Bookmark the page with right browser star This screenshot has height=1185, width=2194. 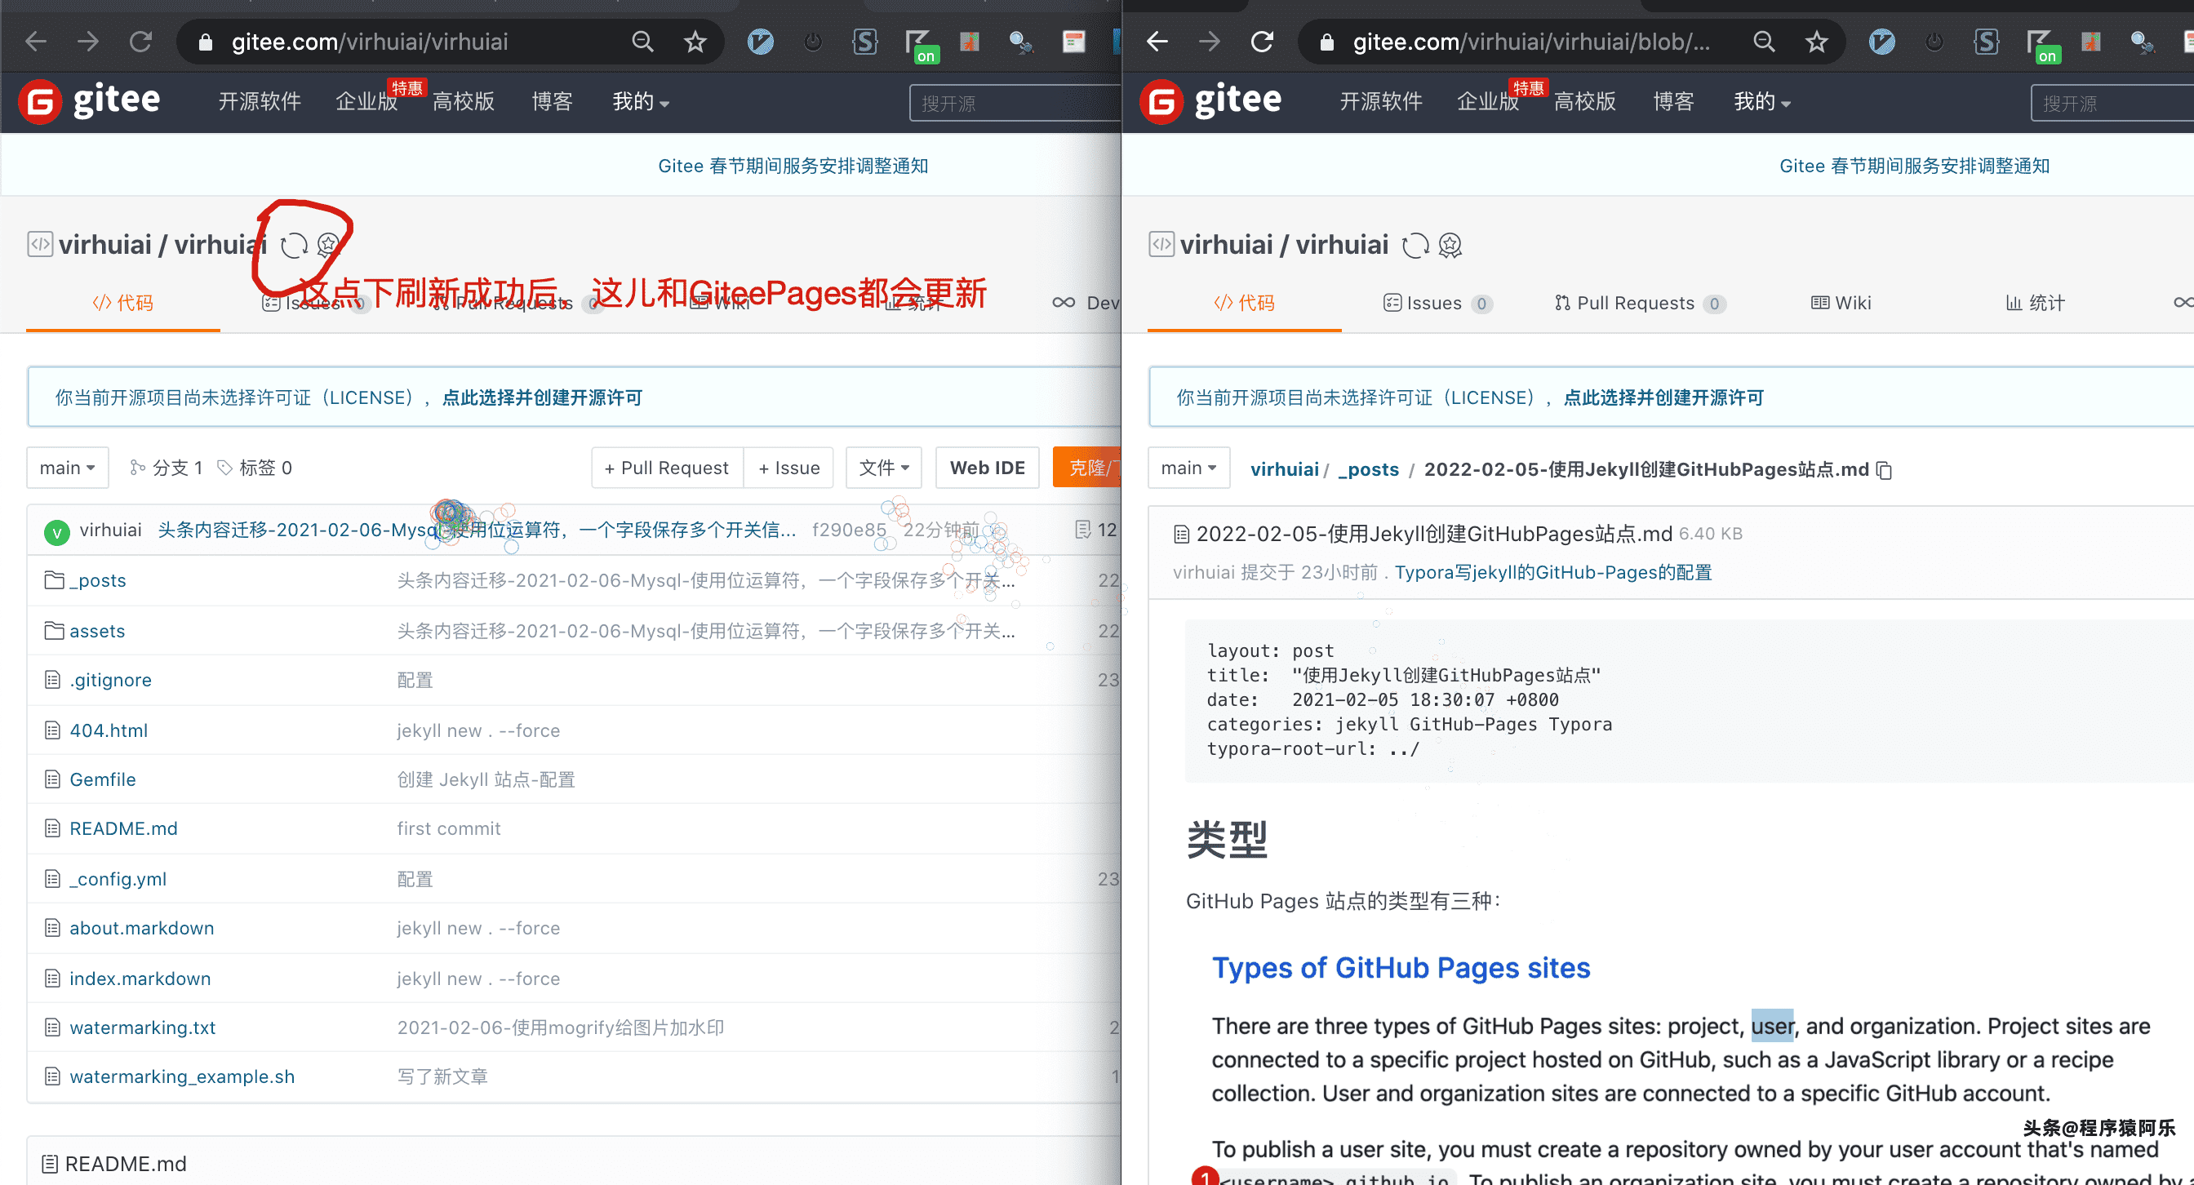1817,42
